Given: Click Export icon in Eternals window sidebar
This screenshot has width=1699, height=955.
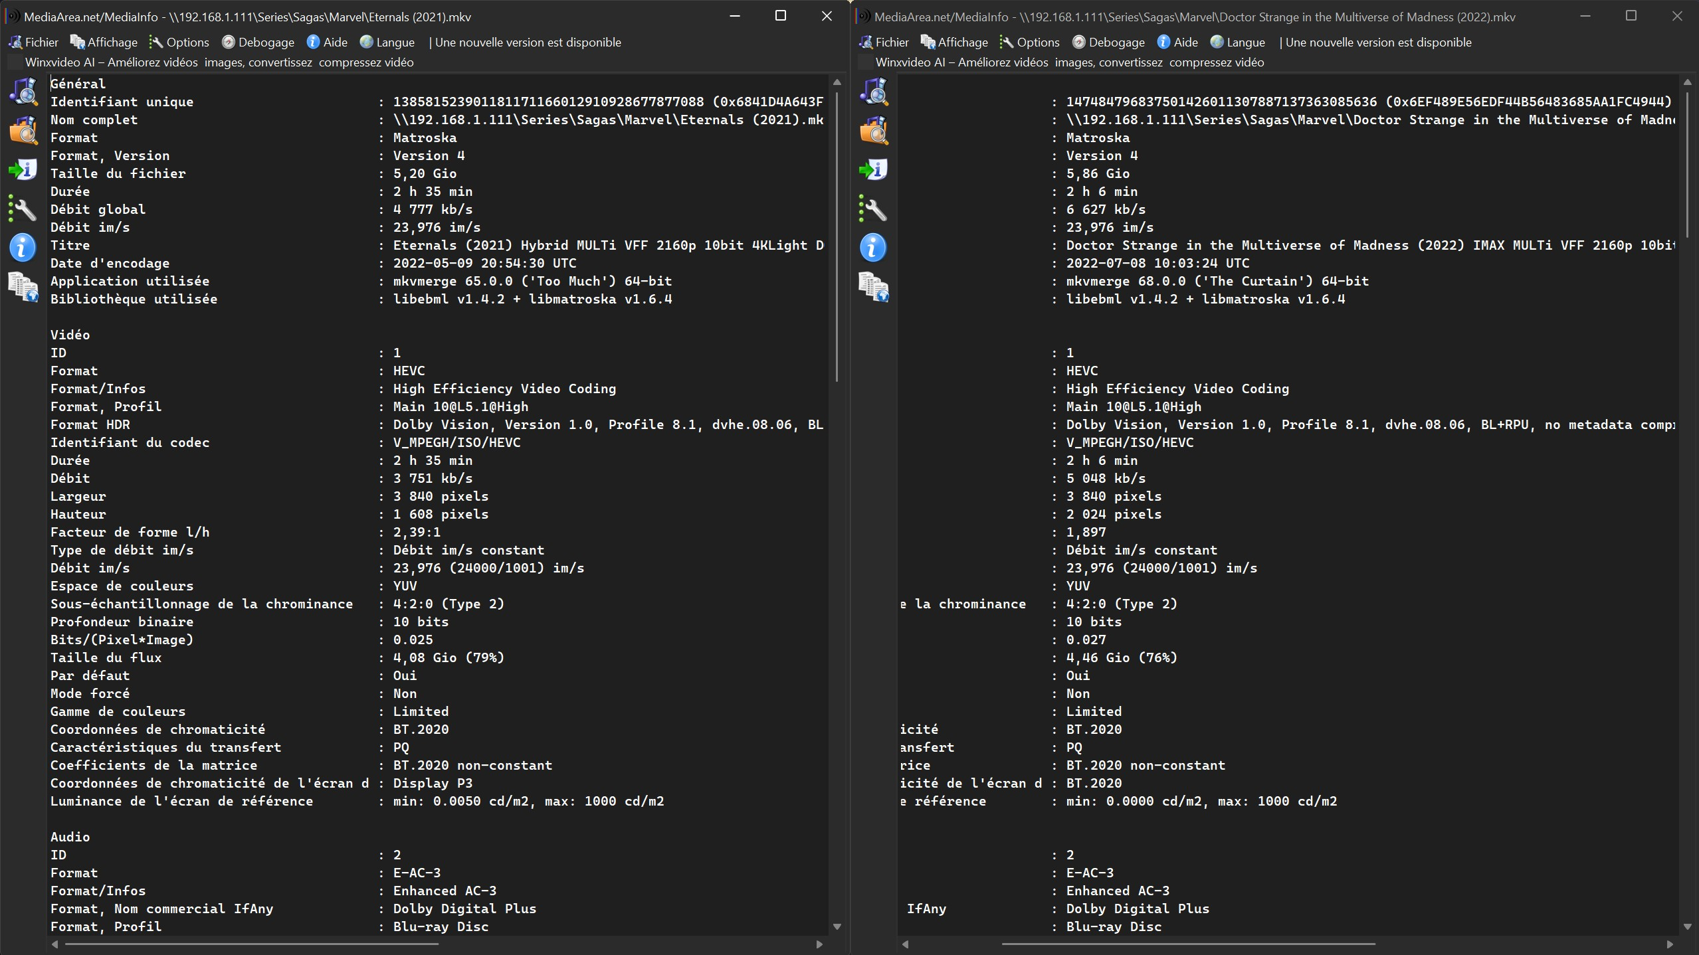Looking at the screenshot, I should (x=23, y=169).
